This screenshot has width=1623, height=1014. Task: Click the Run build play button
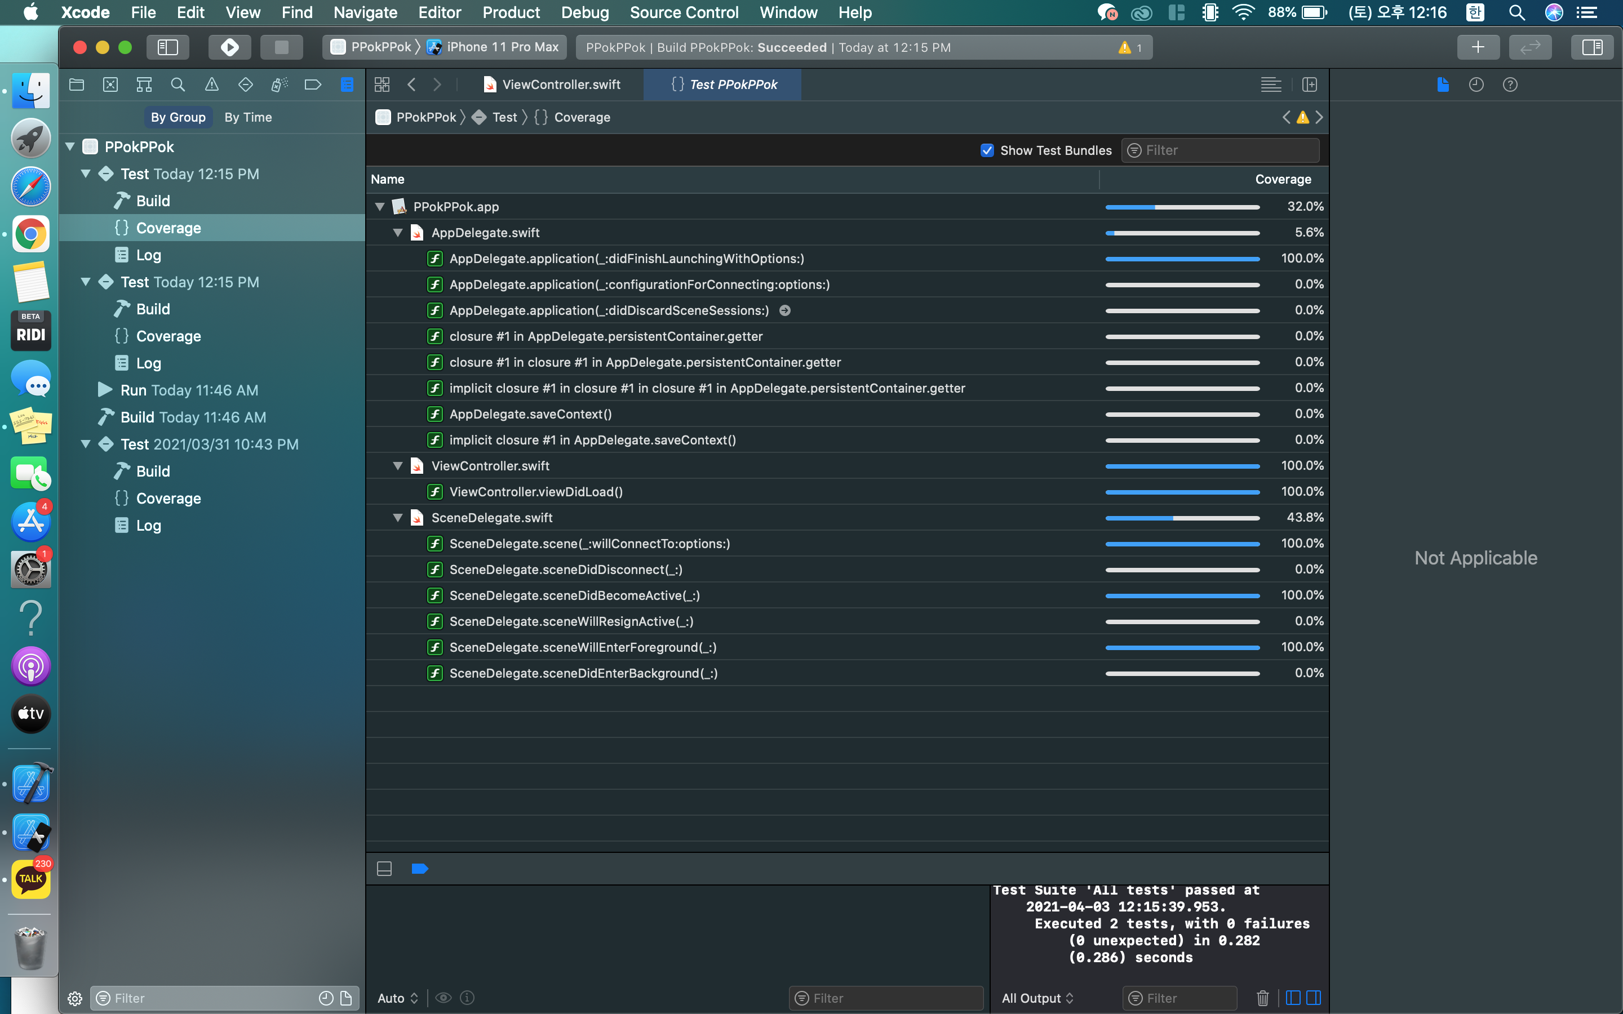point(229,47)
